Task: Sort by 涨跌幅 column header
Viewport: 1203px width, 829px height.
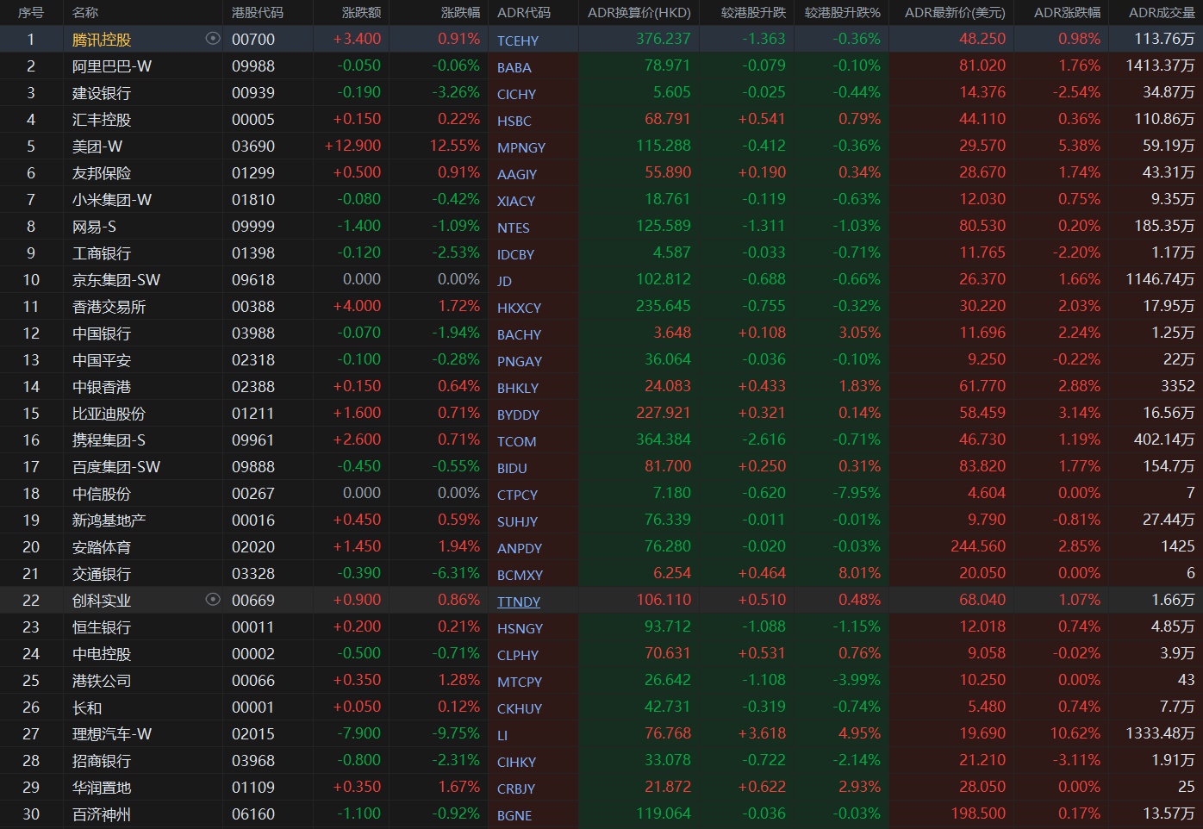Action: tap(460, 13)
